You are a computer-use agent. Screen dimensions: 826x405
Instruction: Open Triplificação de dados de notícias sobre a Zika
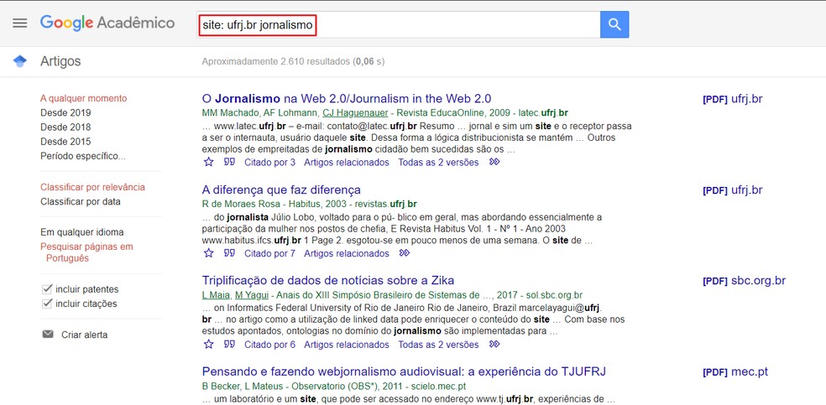click(x=328, y=280)
